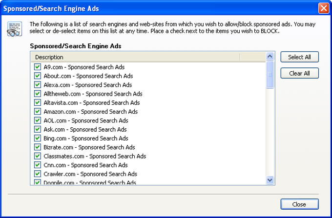Select 'Ask.com - Sponsored Search Ads' text
This screenshot has width=332, height=218.
pyautogui.click(x=85, y=129)
